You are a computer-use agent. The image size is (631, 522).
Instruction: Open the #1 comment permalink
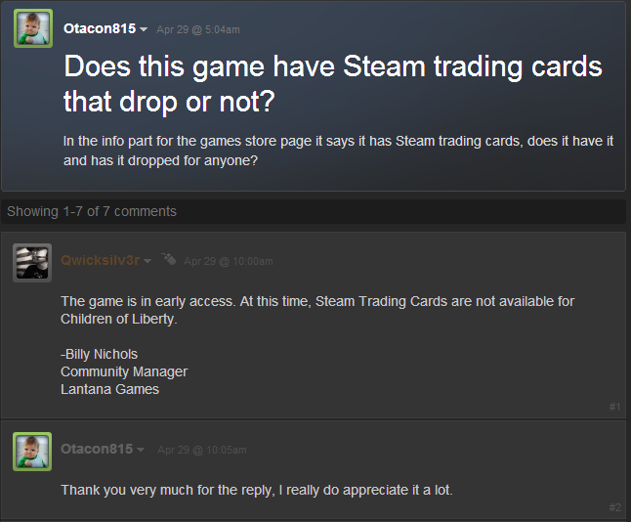(x=614, y=407)
